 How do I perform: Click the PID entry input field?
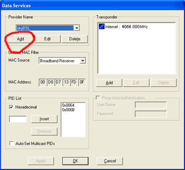18,119
